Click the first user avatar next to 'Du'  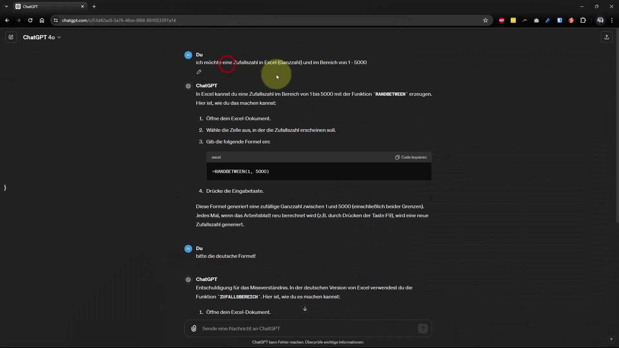pos(188,55)
